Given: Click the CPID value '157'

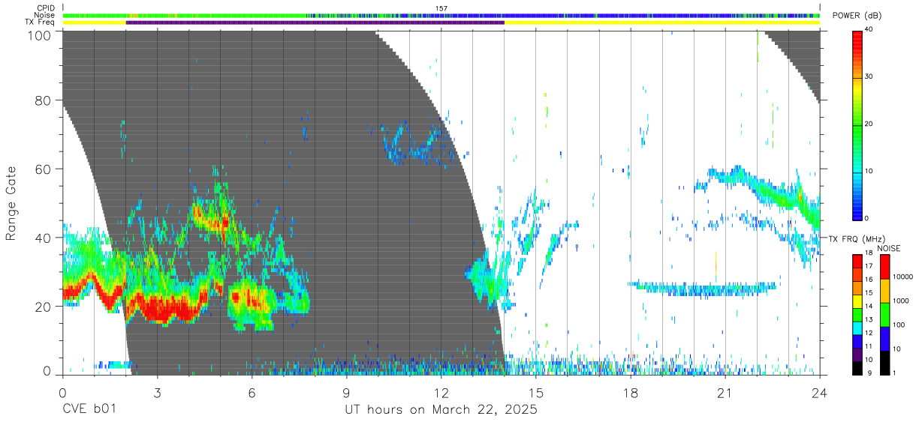Looking at the screenshot, I should click(x=441, y=8).
